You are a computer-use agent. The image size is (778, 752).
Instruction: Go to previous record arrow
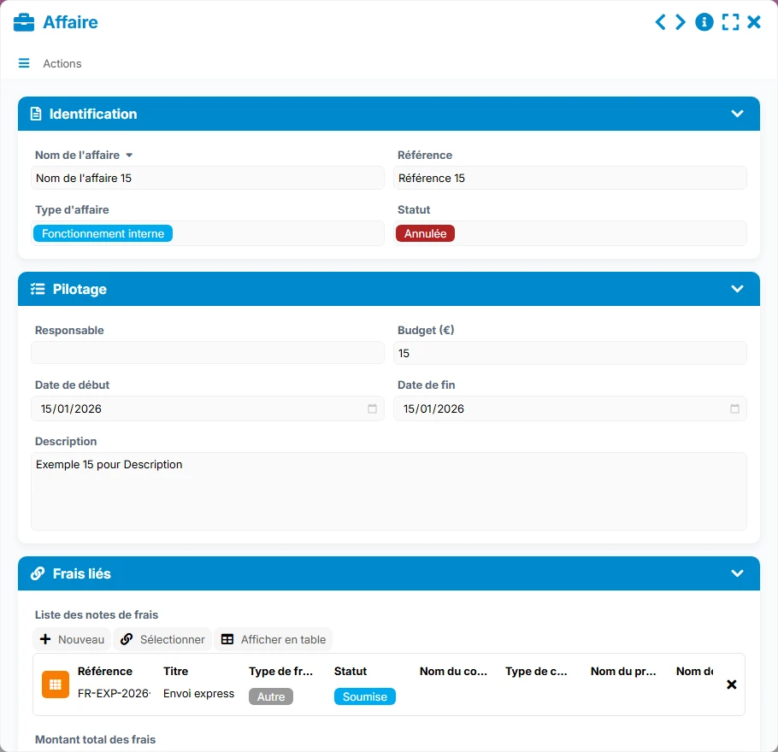coord(660,22)
